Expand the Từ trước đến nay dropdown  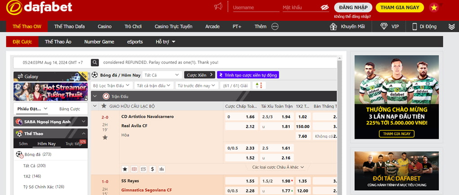[x=196, y=85]
